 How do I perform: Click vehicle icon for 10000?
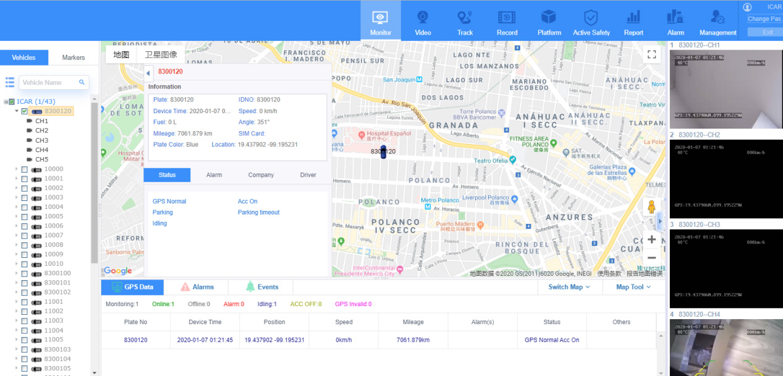[x=36, y=169]
